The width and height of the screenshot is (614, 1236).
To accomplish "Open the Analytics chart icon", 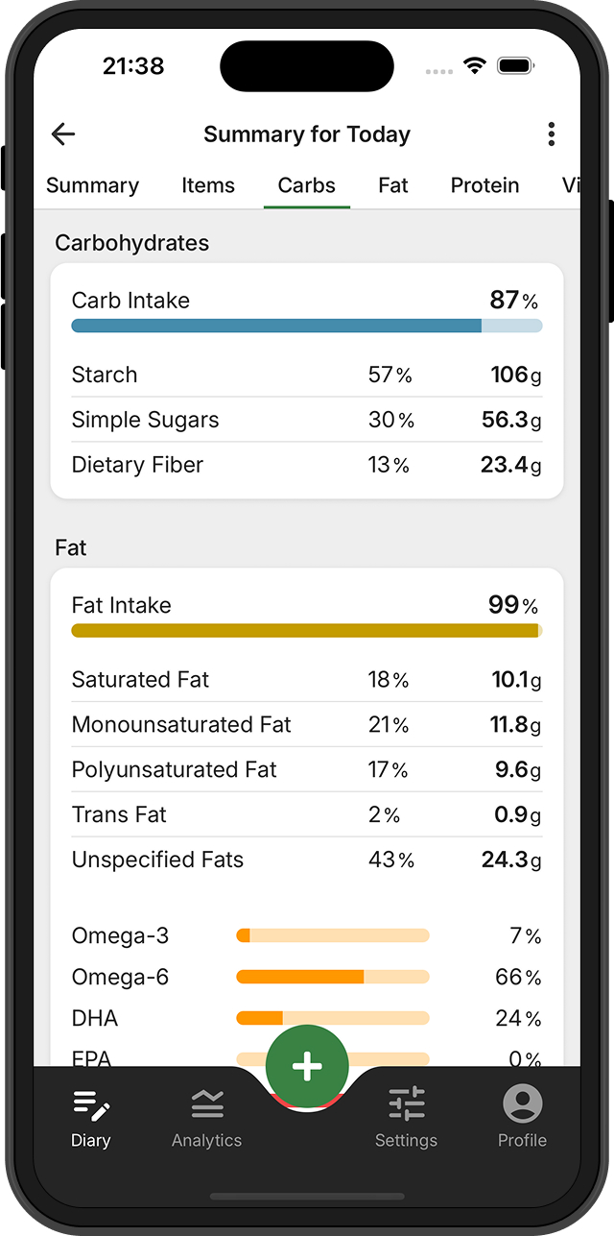I will [207, 1105].
